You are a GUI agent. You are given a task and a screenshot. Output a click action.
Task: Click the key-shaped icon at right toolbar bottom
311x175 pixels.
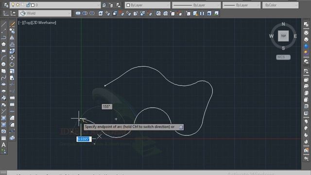coord(306,158)
